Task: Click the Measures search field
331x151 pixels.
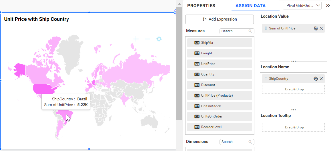Action: (234, 31)
